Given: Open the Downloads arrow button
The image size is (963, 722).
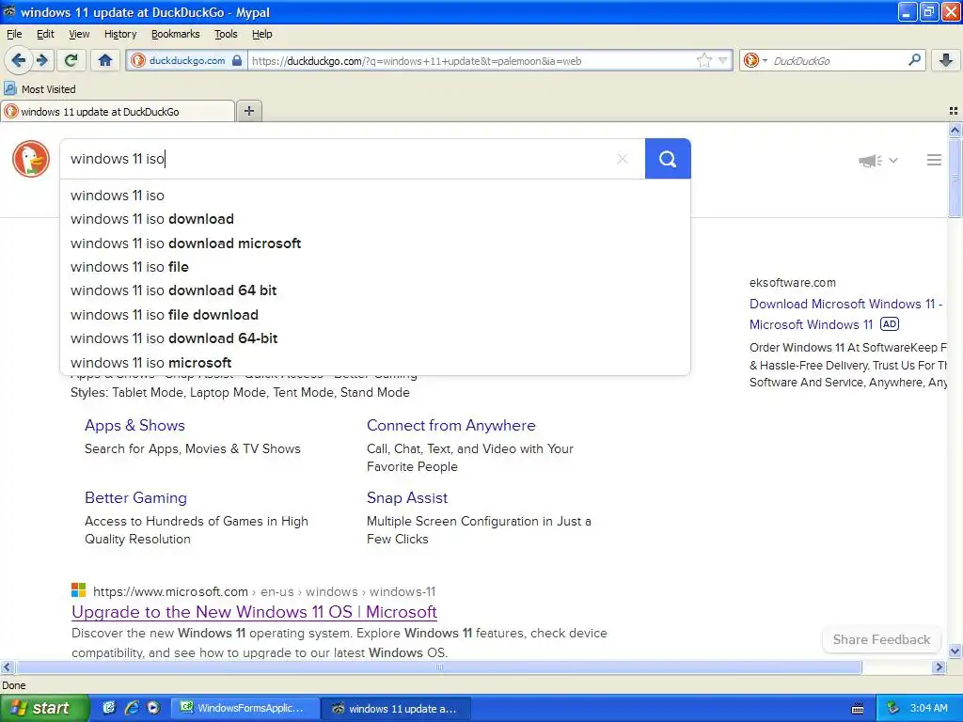Looking at the screenshot, I should pyautogui.click(x=946, y=60).
